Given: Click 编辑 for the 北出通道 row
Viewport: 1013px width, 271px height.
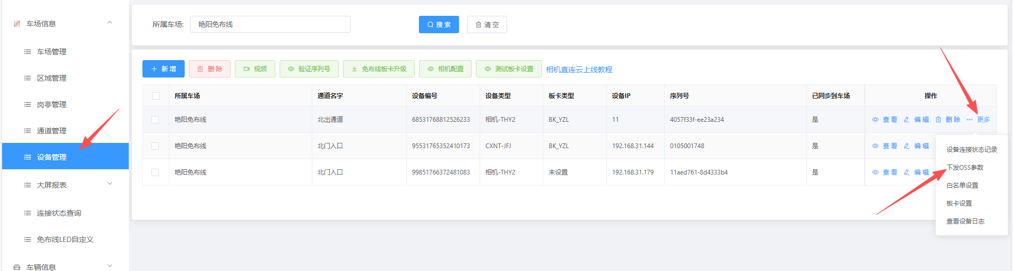Looking at the screenshot, I should tap(916, 120).
